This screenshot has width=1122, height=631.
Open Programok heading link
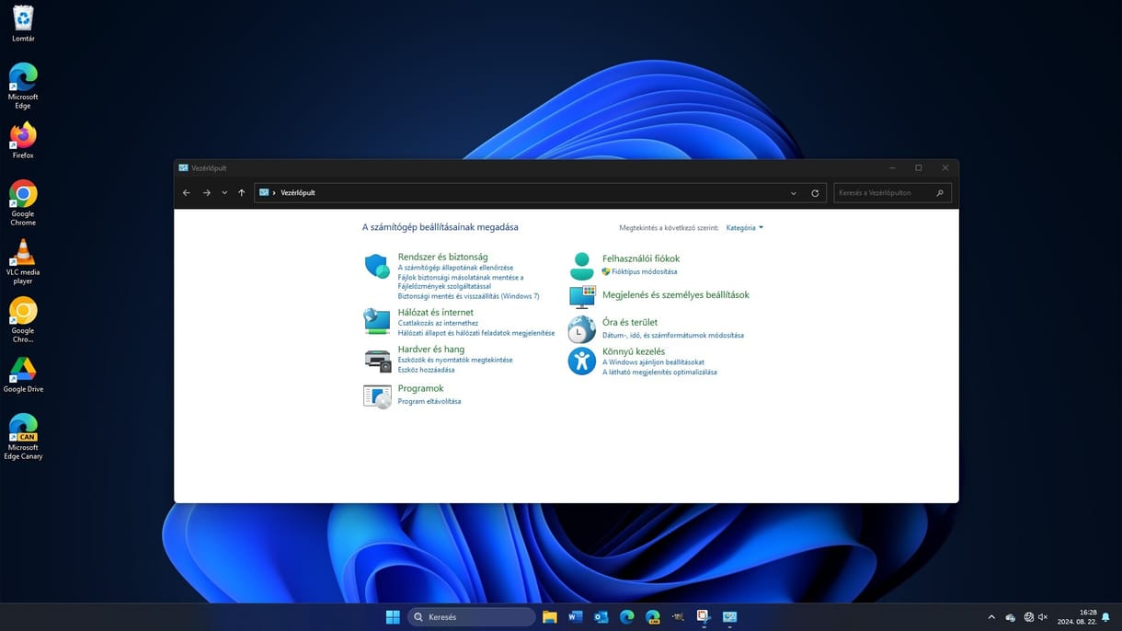coord(420,388)
